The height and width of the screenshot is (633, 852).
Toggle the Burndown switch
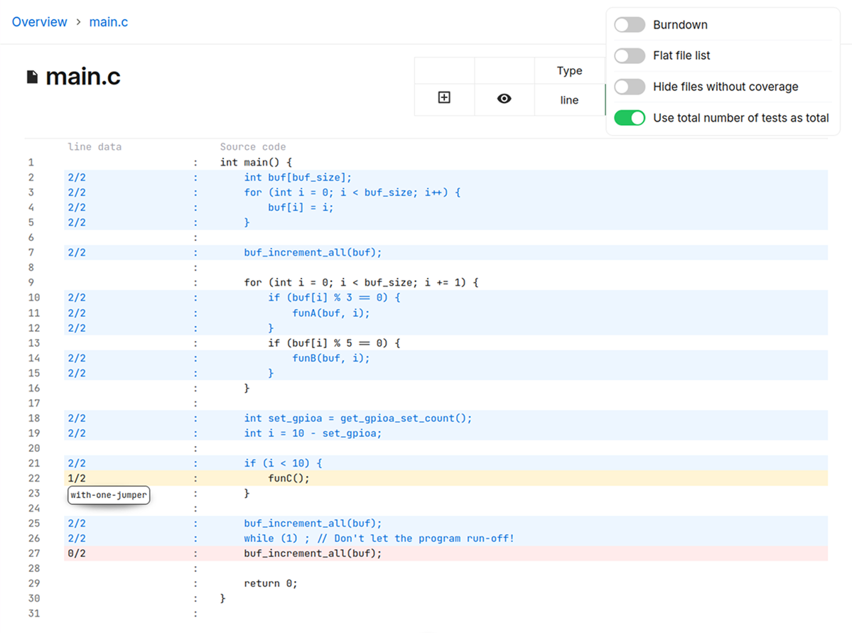point(630,25)
